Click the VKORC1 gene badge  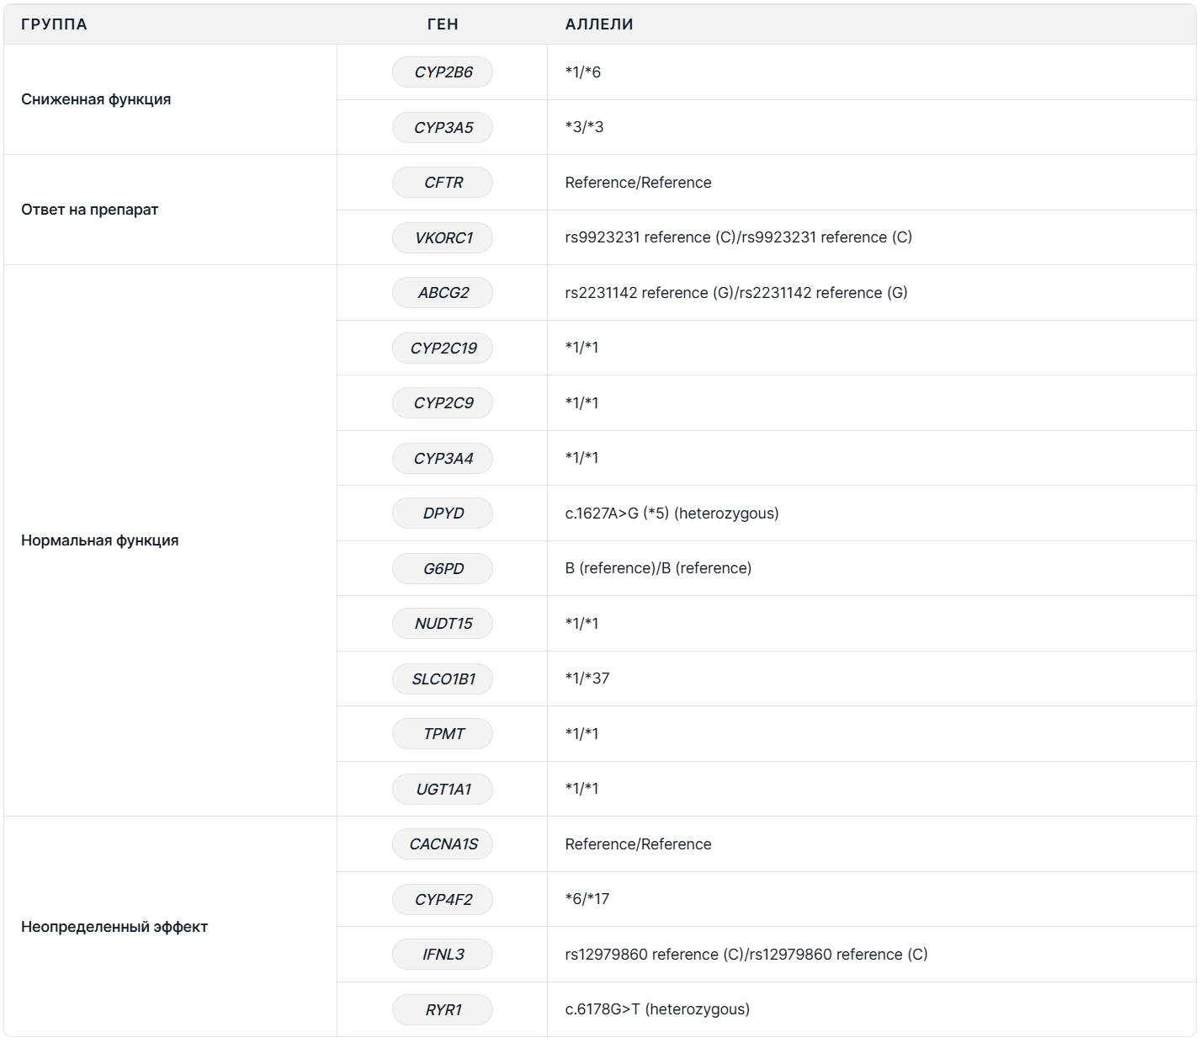pos(443,238)
